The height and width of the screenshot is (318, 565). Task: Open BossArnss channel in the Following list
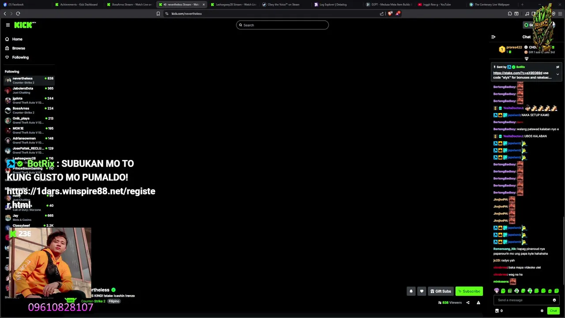click(29, 110)
